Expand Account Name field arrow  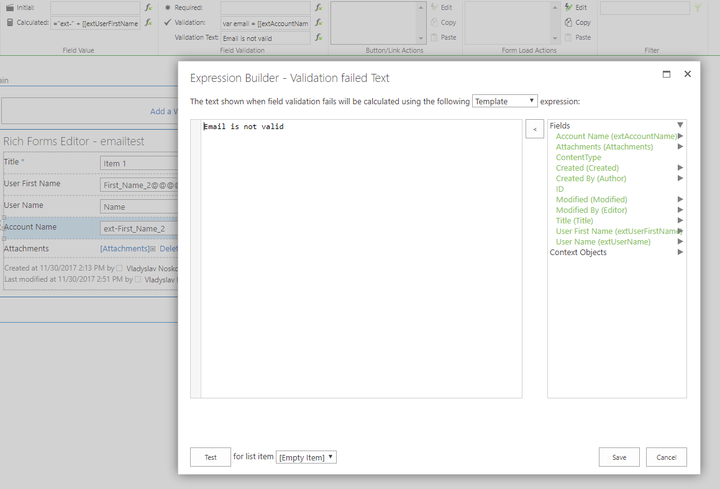click(x=680, y=136)
